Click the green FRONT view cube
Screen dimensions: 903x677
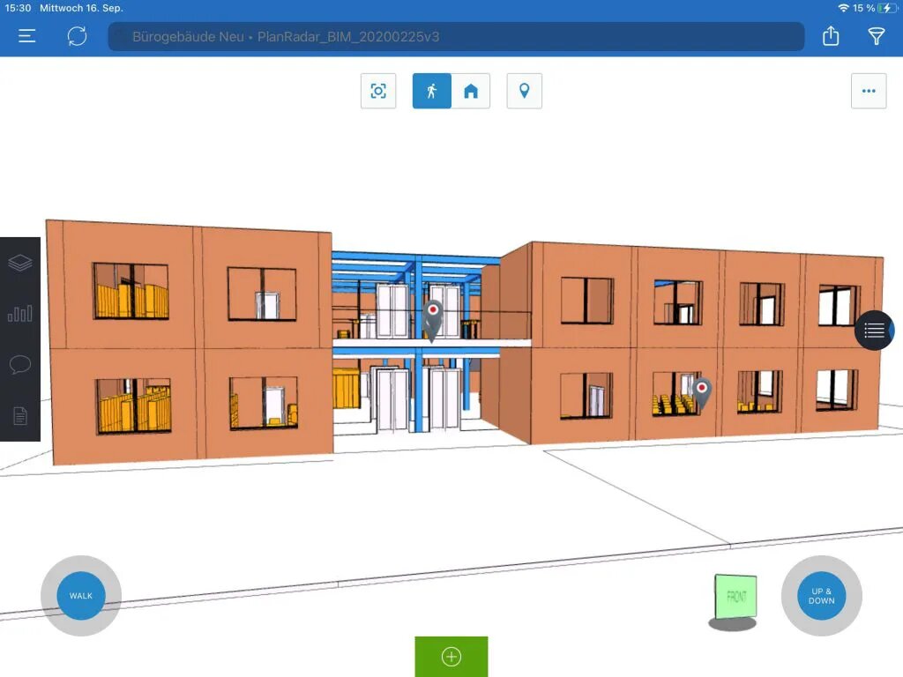click(x=735, y=597)
